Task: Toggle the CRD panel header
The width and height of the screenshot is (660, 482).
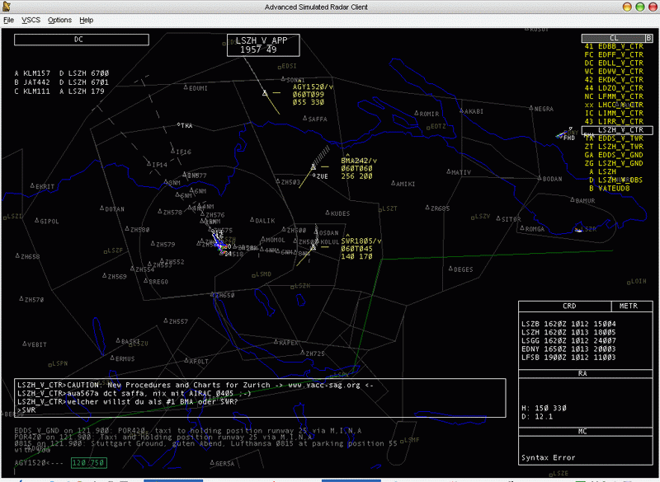Action: (569, 306)
